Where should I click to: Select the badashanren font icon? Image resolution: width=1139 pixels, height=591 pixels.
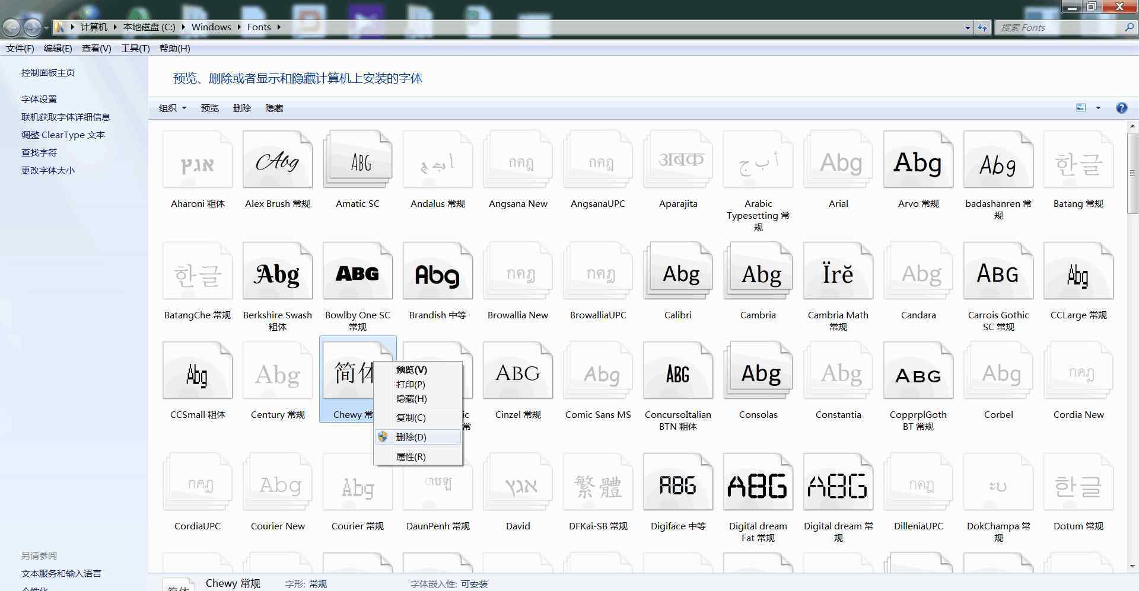tap(998, 160)
